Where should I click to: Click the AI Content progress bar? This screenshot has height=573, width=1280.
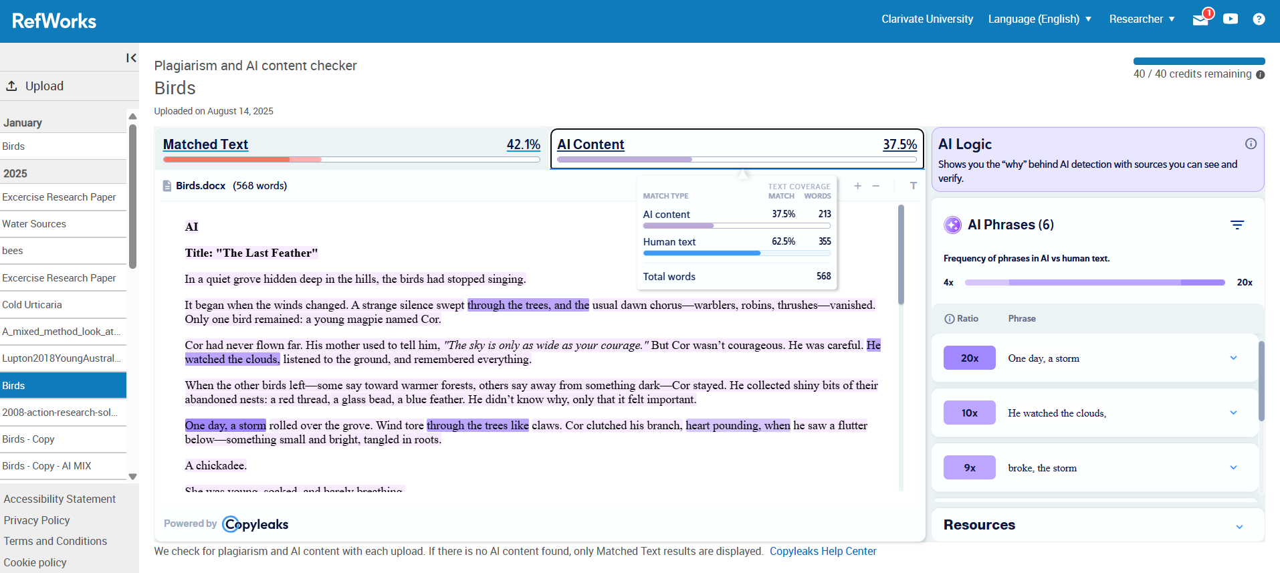[737, 159]
